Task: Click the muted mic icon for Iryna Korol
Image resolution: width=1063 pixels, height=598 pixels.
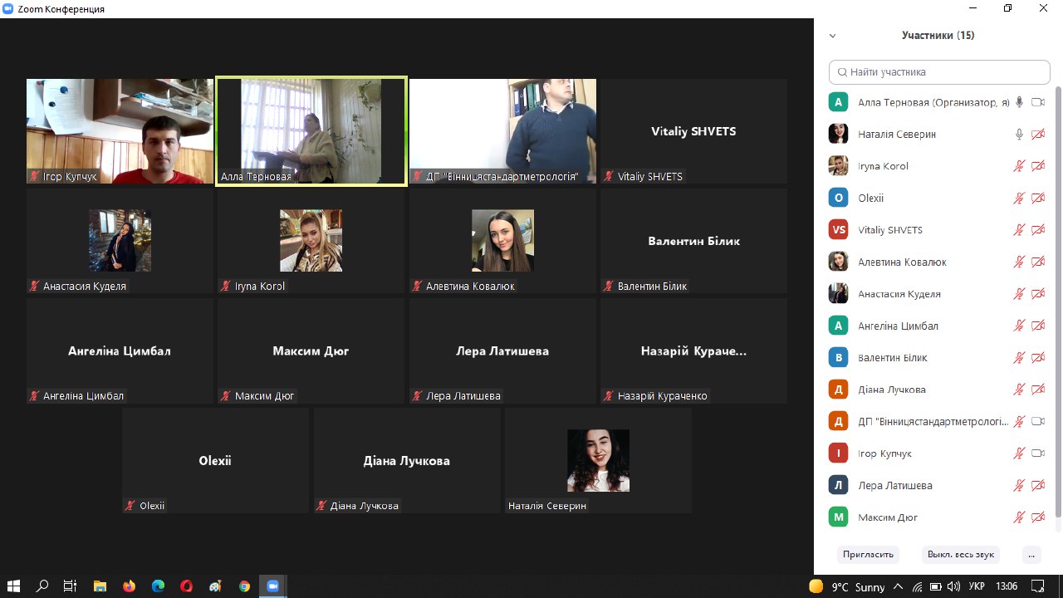Action: pos(1019,166)
